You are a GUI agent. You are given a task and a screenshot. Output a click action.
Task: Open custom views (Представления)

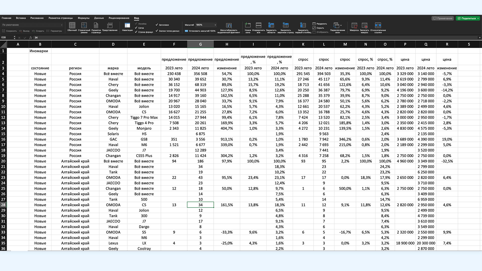click(110, 27)
